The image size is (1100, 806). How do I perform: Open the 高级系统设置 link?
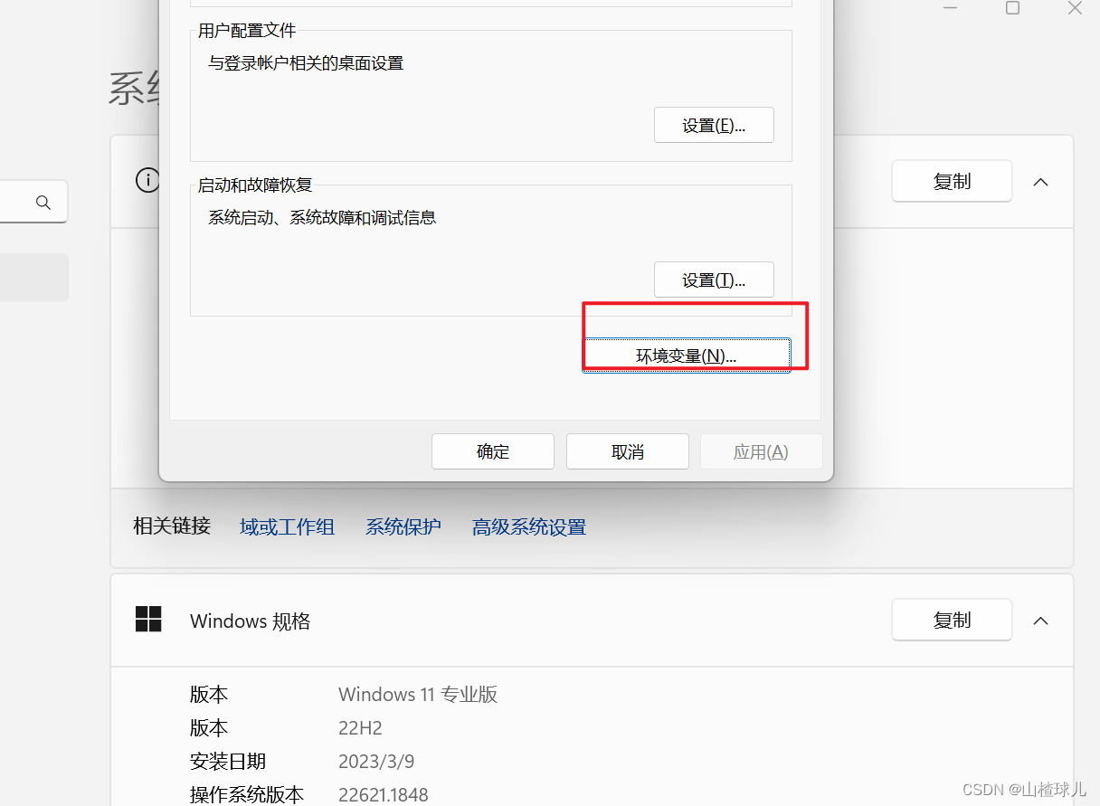[528, 526]
